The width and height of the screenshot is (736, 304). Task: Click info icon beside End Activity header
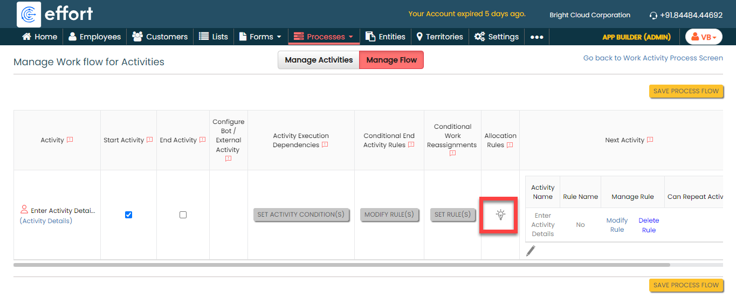click(x=202, y=140)
